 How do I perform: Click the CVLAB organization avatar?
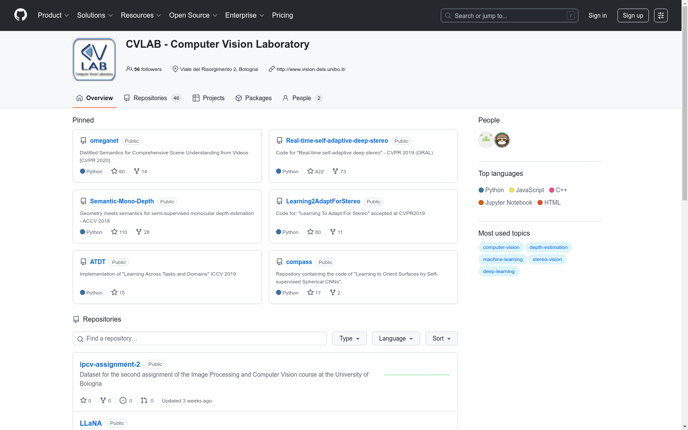[94, 59]
